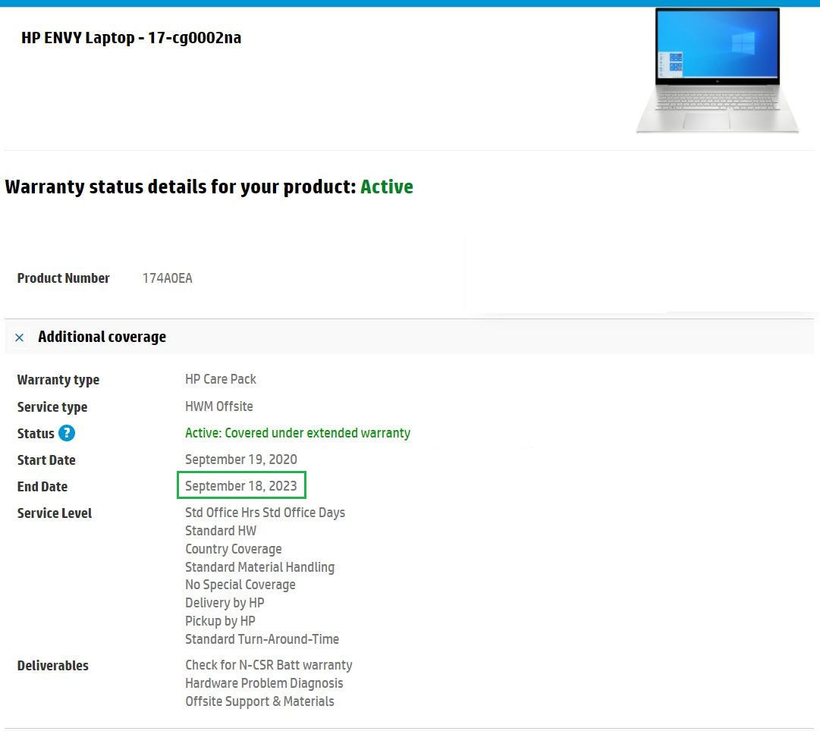Click the Country Coverage service level entry
This screenshot has width=820, height=731.
(233, 549)
